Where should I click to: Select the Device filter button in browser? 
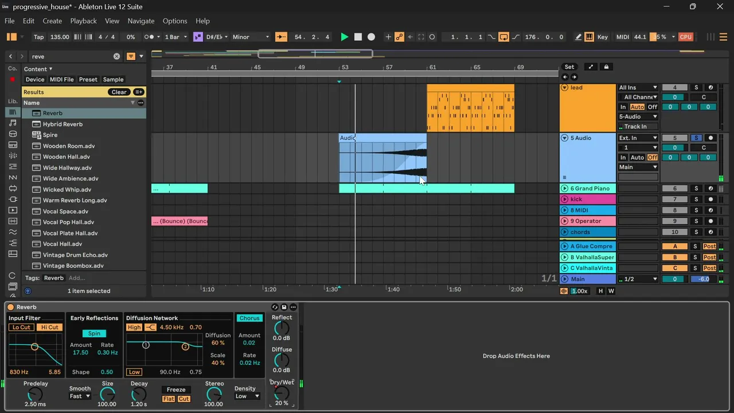pos(35,80)
